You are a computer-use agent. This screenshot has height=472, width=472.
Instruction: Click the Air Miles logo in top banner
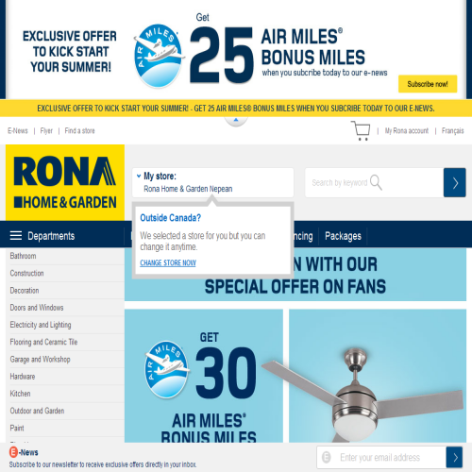point(159,56)
